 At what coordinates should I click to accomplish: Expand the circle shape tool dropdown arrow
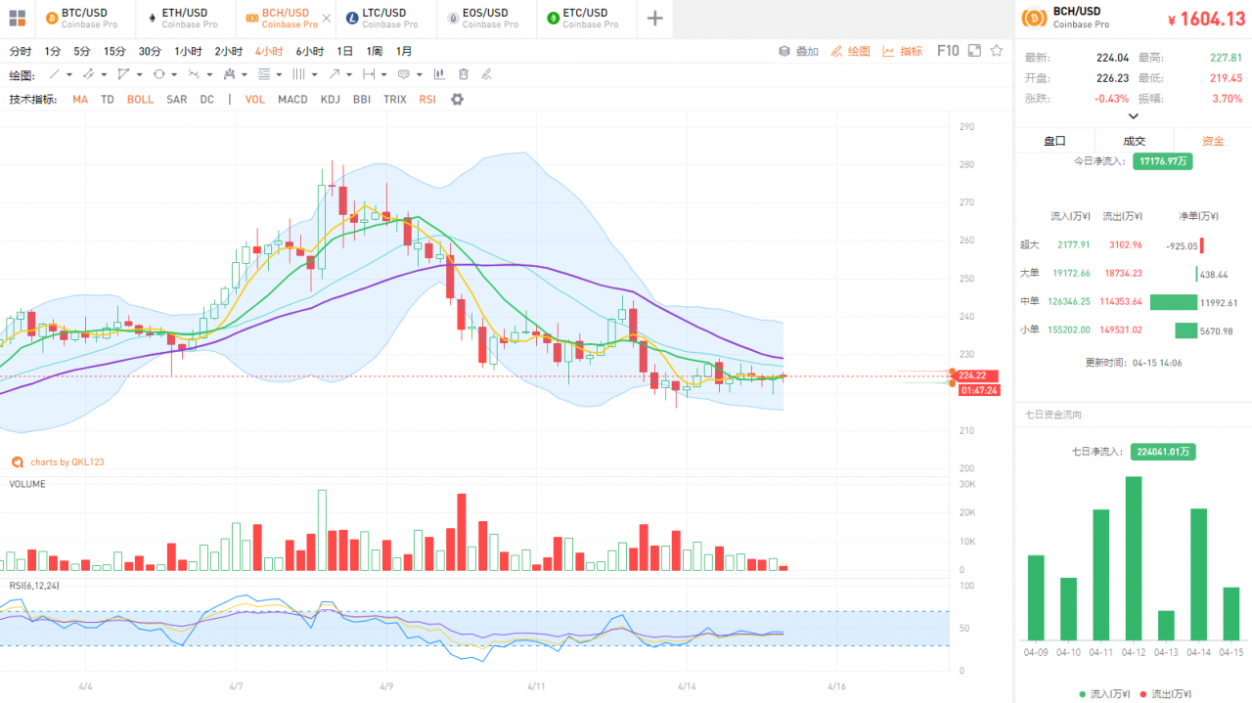pyautogui.click(x=174, y=74)
